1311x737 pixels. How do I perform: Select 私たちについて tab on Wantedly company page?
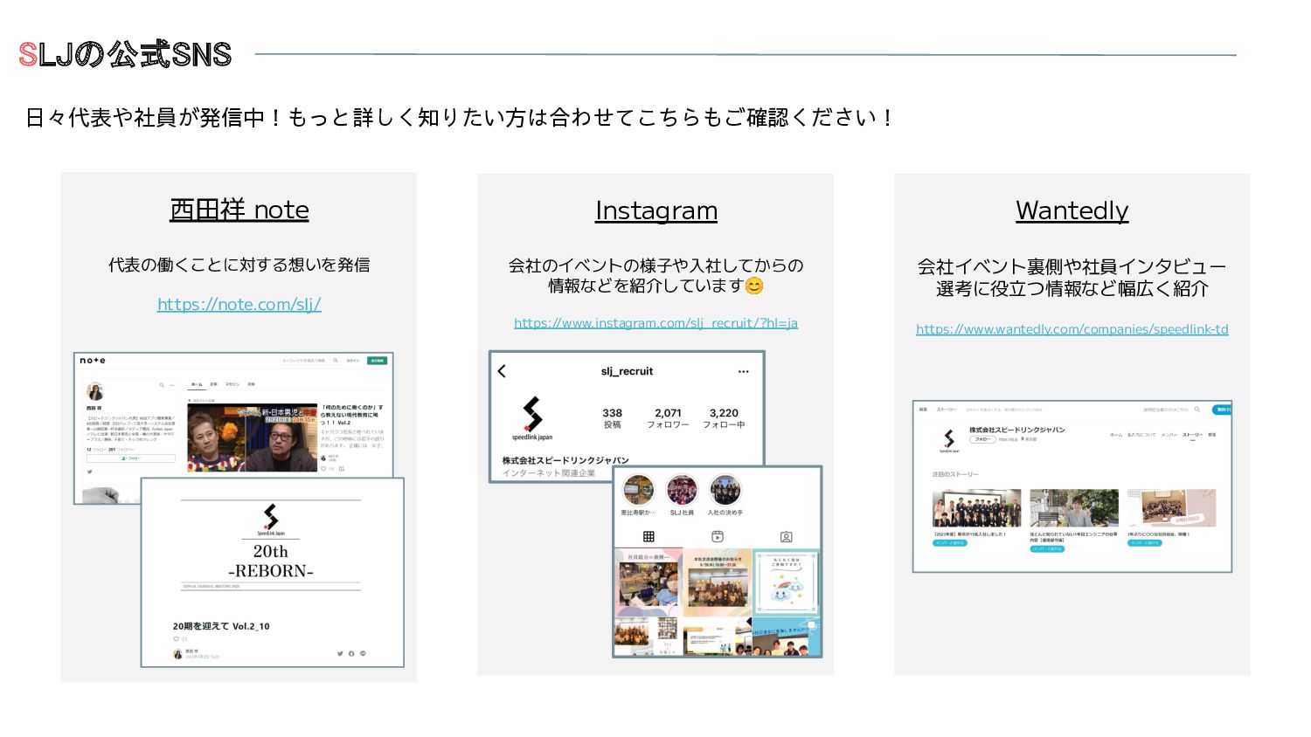click(x=1141, y=435)
